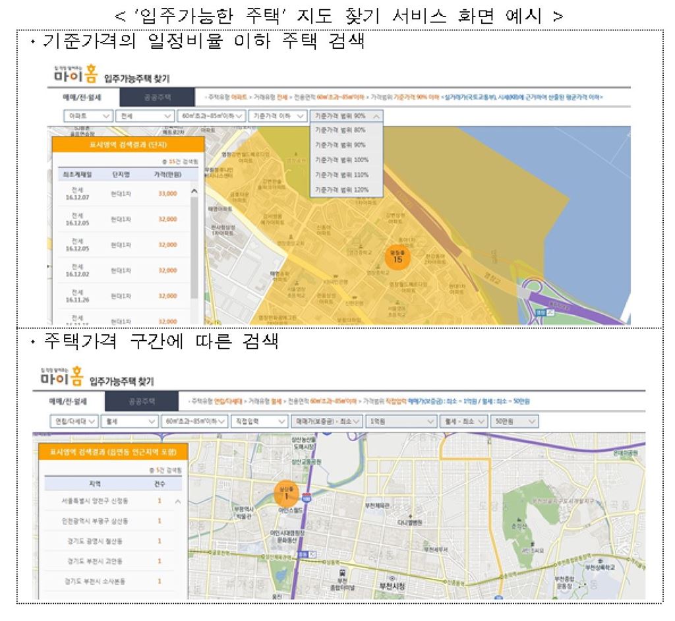
Task: Open the 전세 transaction type dropdown
Action: pos(143,116)
